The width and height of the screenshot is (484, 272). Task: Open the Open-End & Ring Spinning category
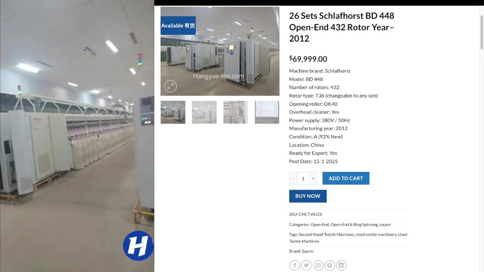(x=354, y=224)
